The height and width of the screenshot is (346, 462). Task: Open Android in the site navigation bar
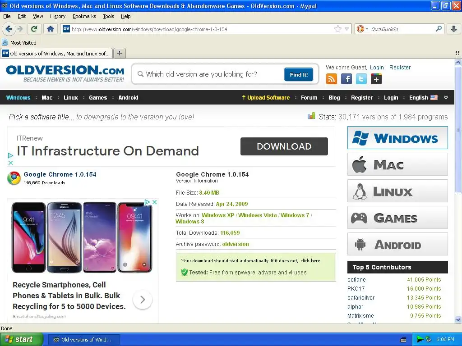[x=128, y=98]
